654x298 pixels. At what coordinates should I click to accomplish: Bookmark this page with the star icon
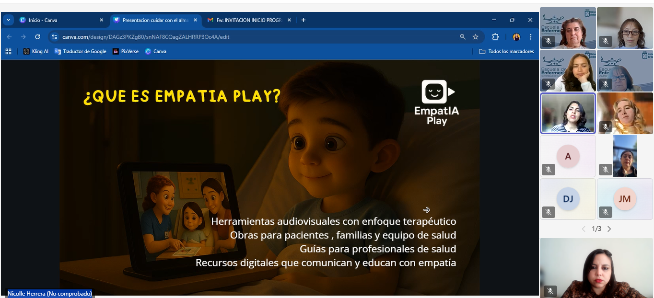(x=476, y=37)
